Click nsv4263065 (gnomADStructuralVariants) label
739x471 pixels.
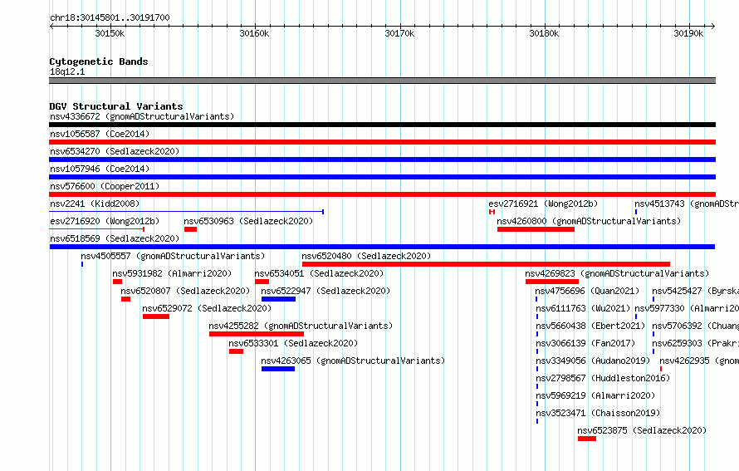(x=353, y=361)
